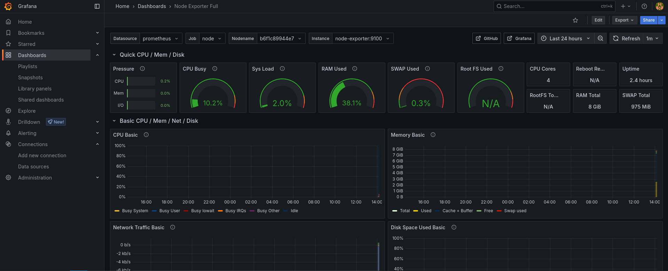Screen dimensions: 668x271
Task: Click the Memory Basic info icon
Action: 433,135
